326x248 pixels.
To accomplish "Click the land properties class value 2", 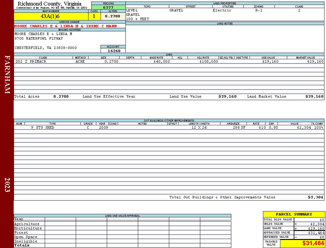I will coord(299,10).
